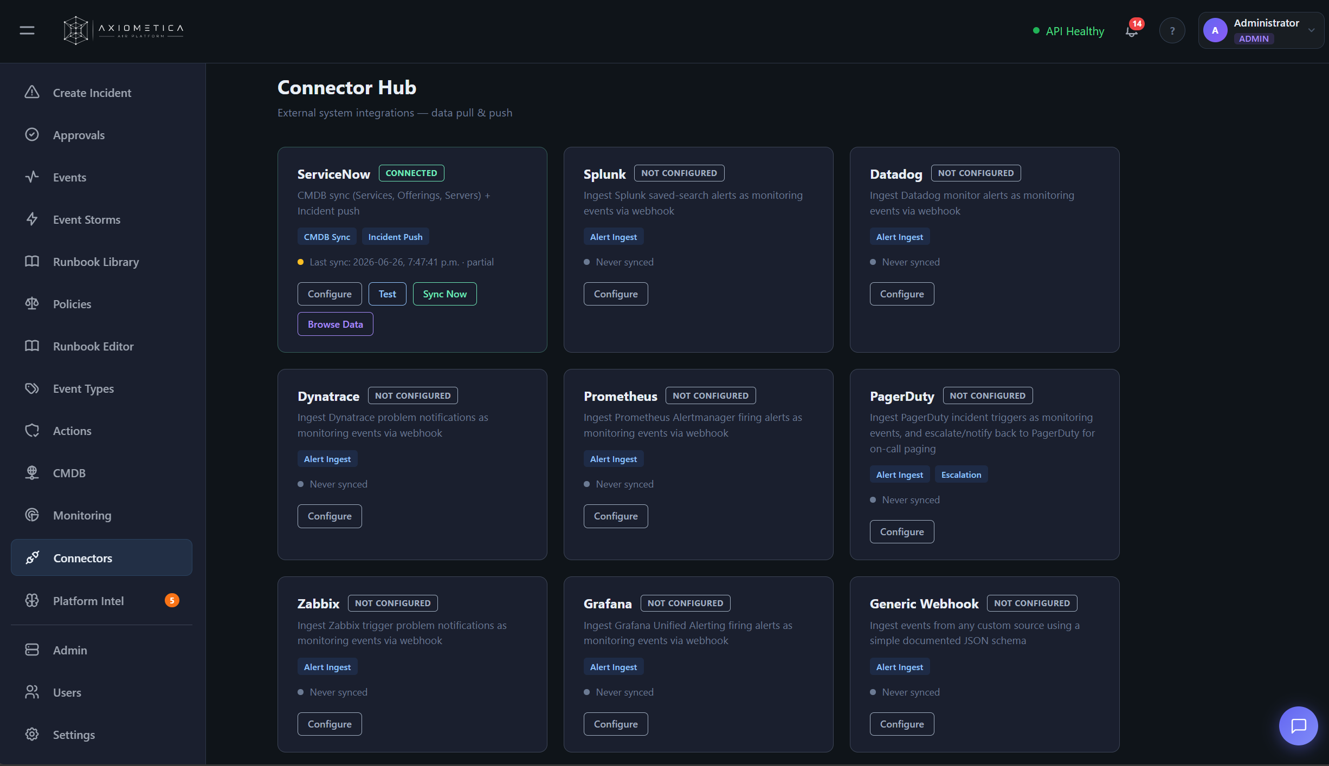
Task: Configure the Datadog connector
Action: (902, 294)
